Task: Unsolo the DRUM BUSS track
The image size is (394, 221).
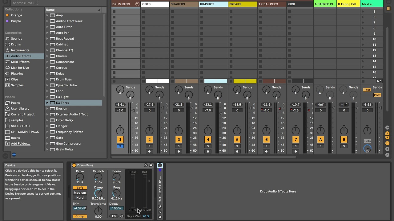Action: click(x=120, y=146)
